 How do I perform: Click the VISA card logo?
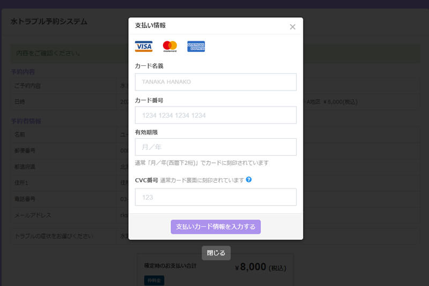click(x=144, y=47)
